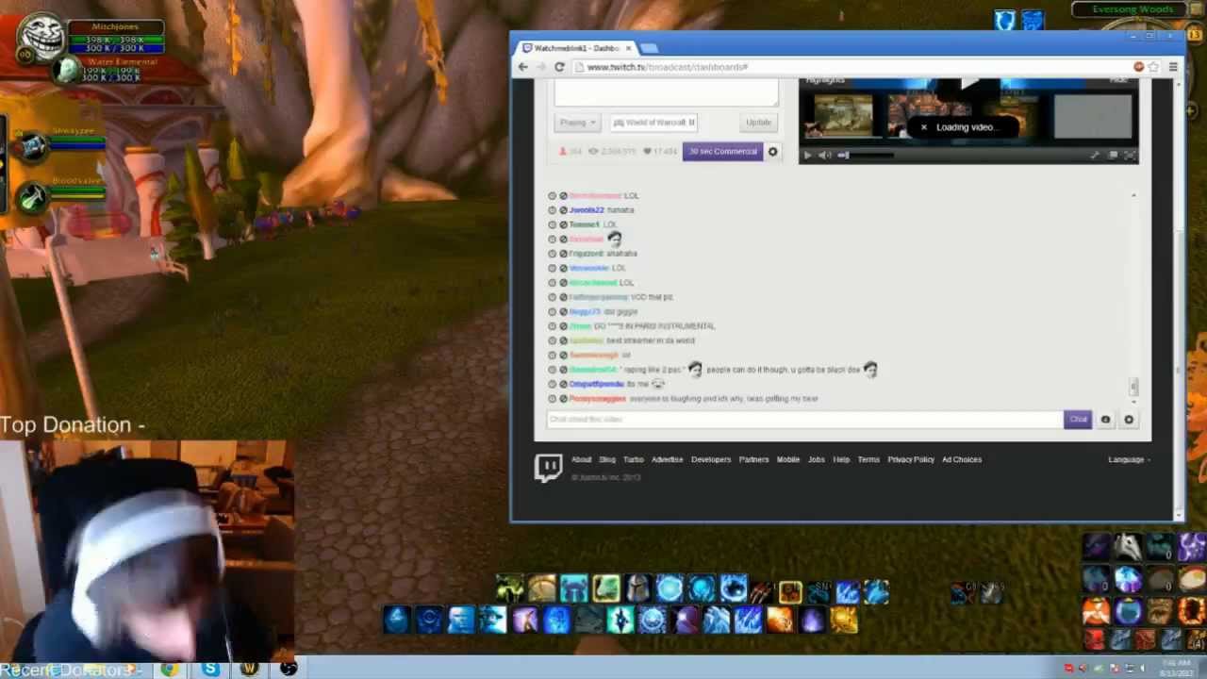
Task: Close the Watchmeblink1 Dashboard tab
Action: pyautogui.click(x=629, y=48)
